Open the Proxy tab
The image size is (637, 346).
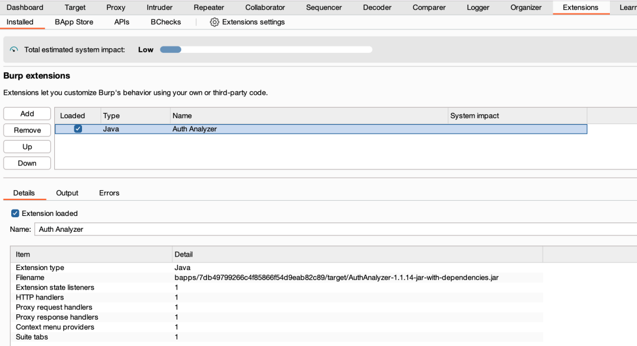tap(116, 8)
